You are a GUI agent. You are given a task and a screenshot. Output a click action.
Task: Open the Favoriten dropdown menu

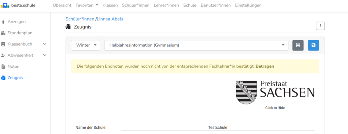(87, 5)
